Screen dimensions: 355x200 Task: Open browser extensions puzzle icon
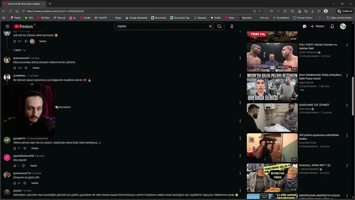(285, 11)
